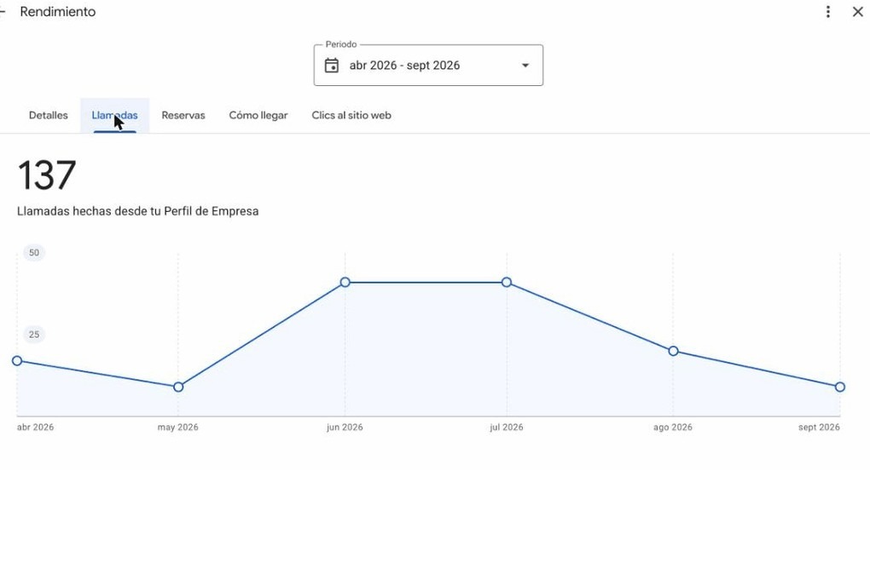The image size is (870, 585).
Task: Click the 'jun 2026' axis label
Action: pyautogui.click(x=345, y=427)
